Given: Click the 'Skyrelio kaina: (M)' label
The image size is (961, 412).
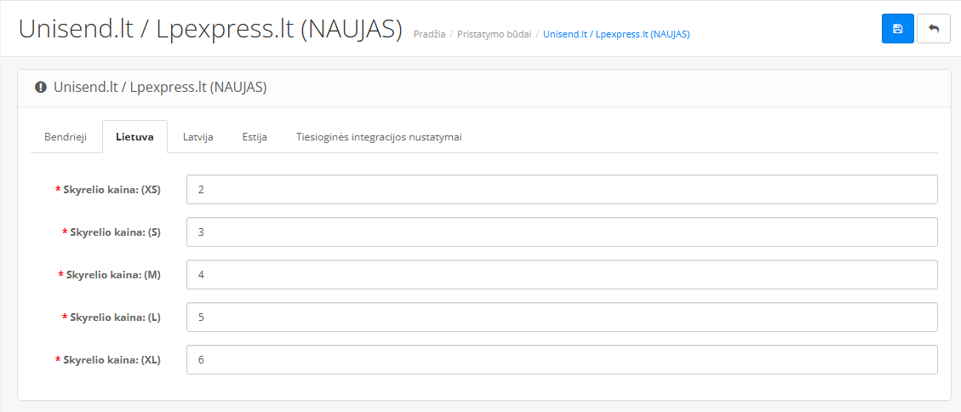Looking at the screenshot, I should coord(113,275).
